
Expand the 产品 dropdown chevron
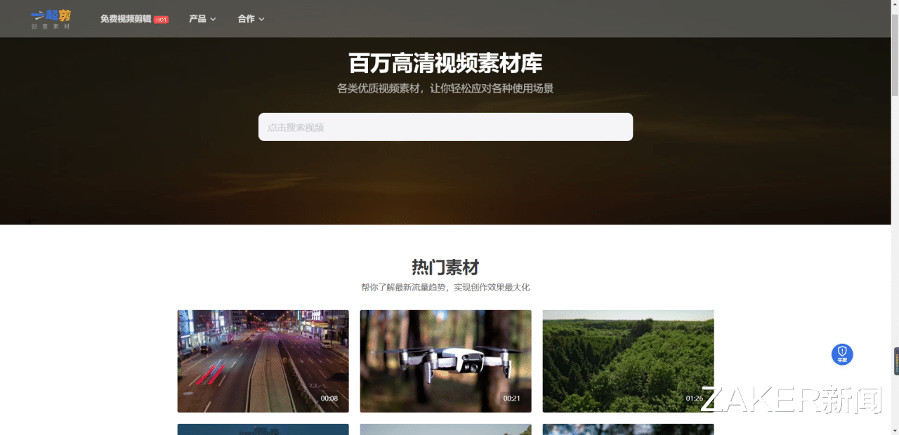click(213, 20)
